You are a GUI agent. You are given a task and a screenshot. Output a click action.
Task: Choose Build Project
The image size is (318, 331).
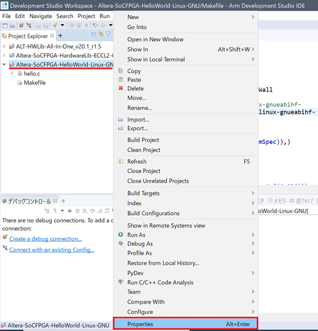[x=185, y=140]
